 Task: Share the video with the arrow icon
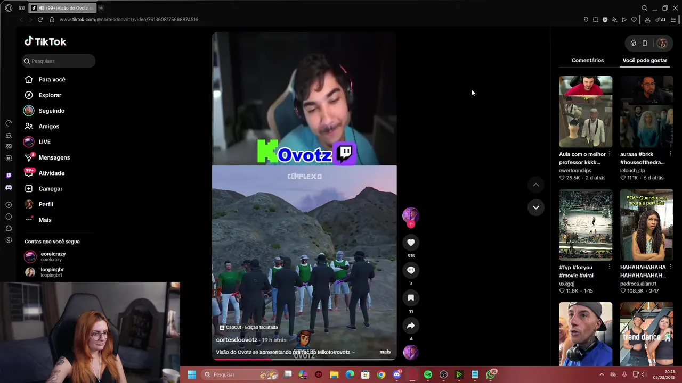411,326
